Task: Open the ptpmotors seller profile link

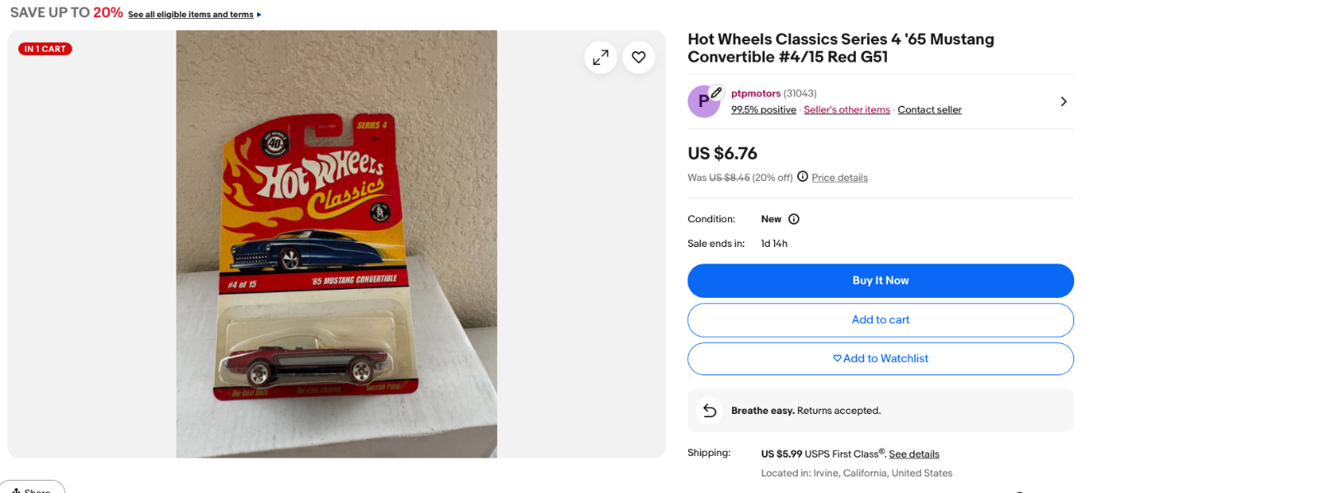Action: point(755,94)
